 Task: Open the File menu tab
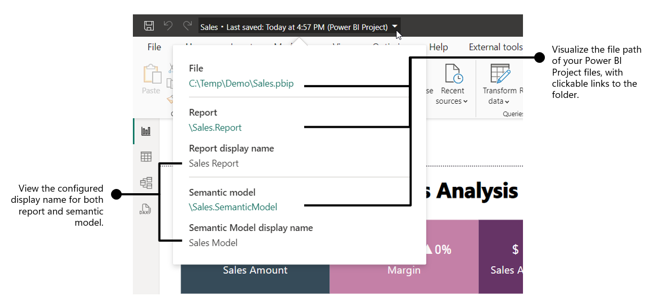pyautogui.click(x=154, y=47)
